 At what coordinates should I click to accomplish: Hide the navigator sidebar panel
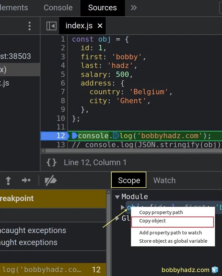pyautogui.click(x=51, y=26)
